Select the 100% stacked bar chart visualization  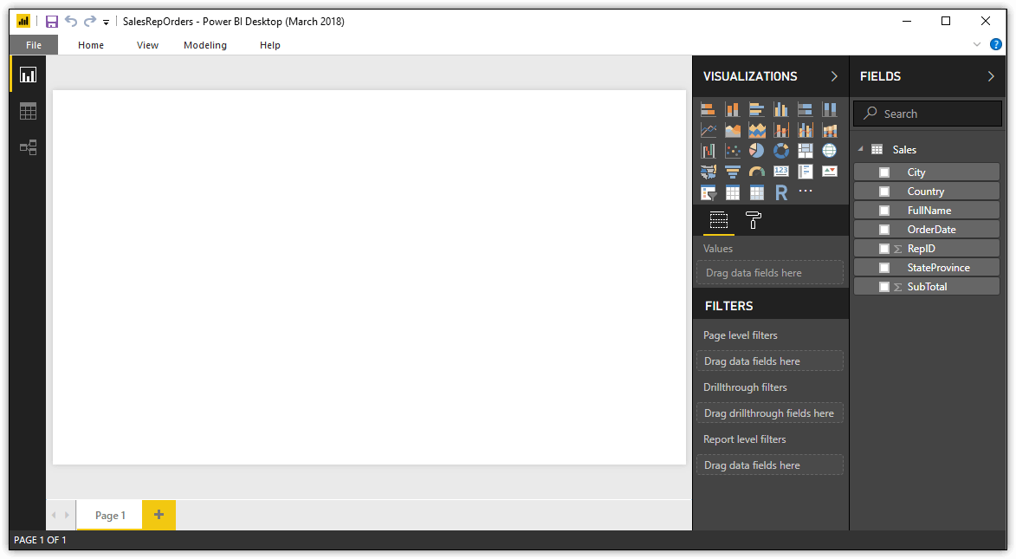pos(805,109)
